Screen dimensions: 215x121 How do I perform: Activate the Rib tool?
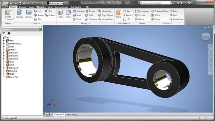(37, 19)
